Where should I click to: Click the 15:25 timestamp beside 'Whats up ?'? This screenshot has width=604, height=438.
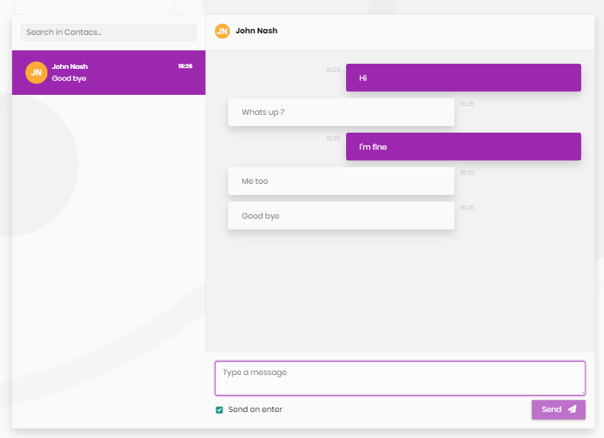coord(467,104)
